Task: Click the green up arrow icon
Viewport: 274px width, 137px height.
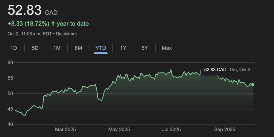Action: (53, 24)
